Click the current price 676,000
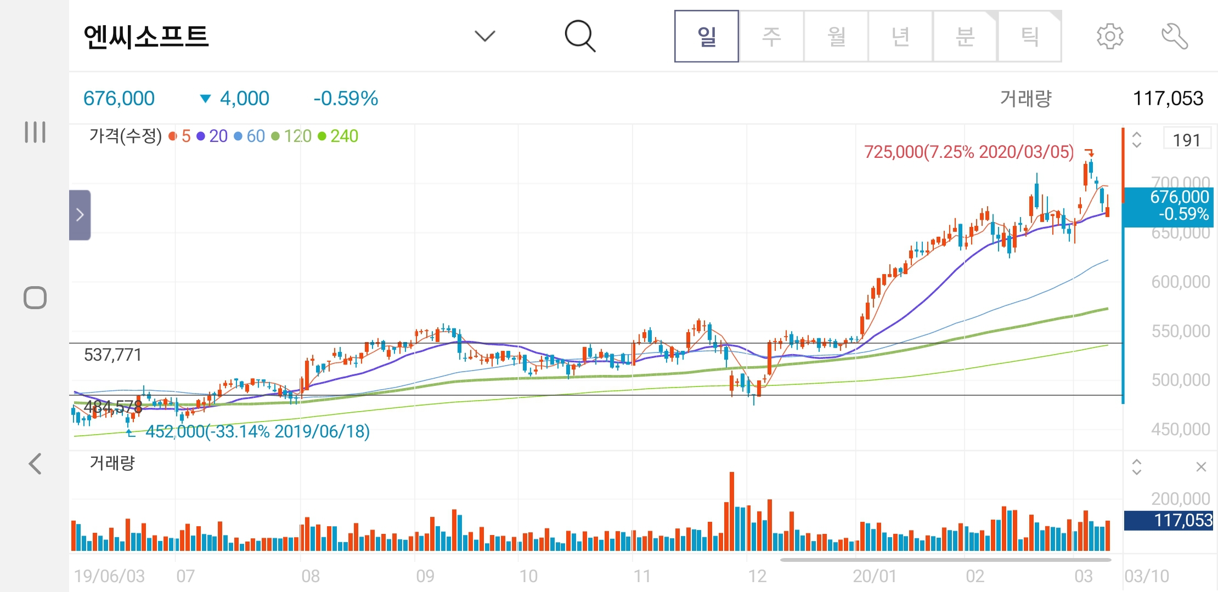The width and height of the screenshot is (1218, 592). pyautogui.click(x=119, y=99)
